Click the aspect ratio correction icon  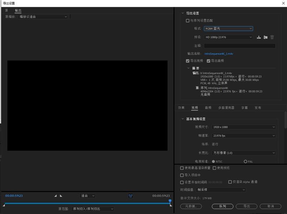click(131, 196)
